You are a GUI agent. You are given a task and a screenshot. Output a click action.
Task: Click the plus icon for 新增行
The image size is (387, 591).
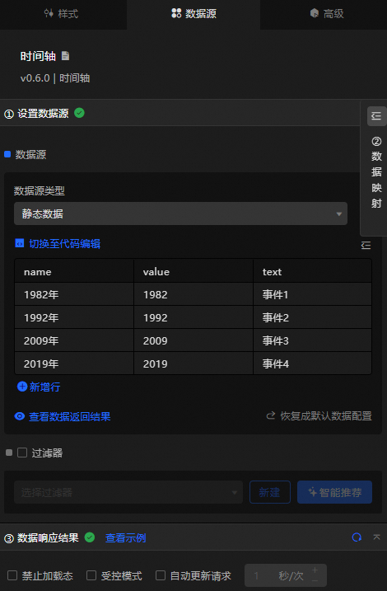(22, 387)
